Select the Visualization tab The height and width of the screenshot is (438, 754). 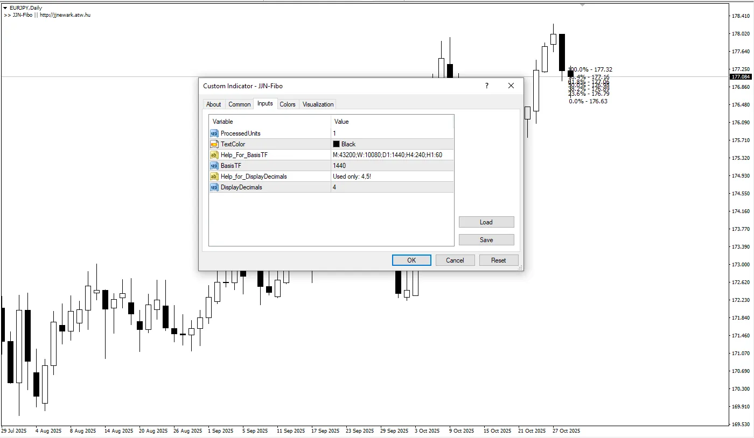[318, 104]
